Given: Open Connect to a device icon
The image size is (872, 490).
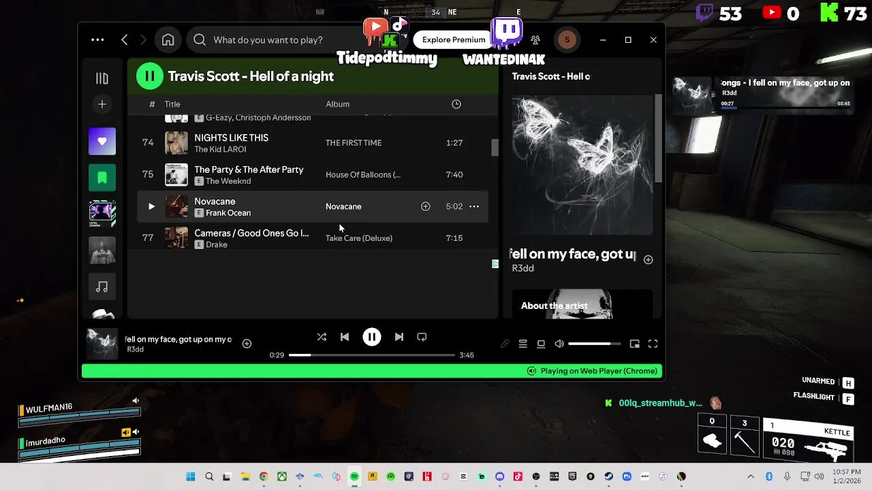Looking at the screenshot, I should pos(541,344).
